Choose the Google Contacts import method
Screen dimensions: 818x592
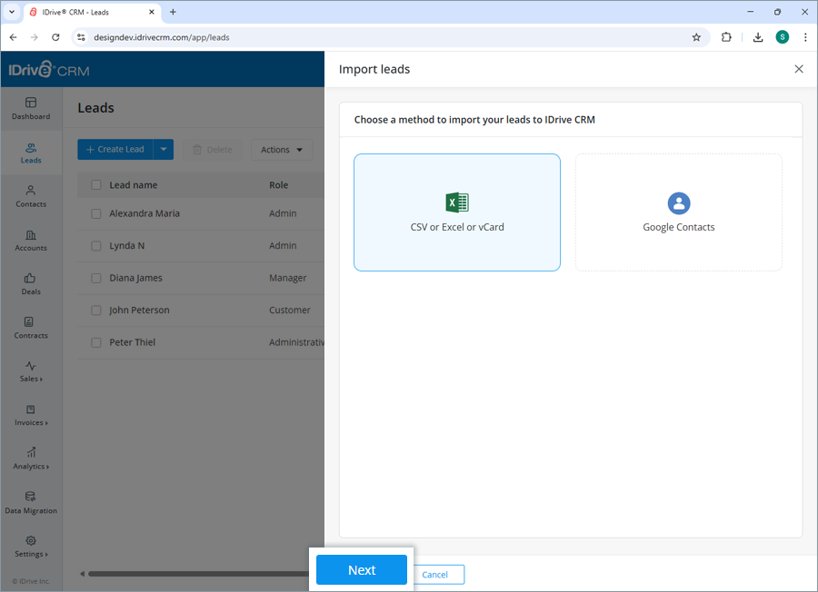point(678,212)
